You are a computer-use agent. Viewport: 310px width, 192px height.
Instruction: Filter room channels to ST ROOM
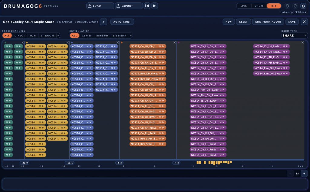[x=47, y=36]
